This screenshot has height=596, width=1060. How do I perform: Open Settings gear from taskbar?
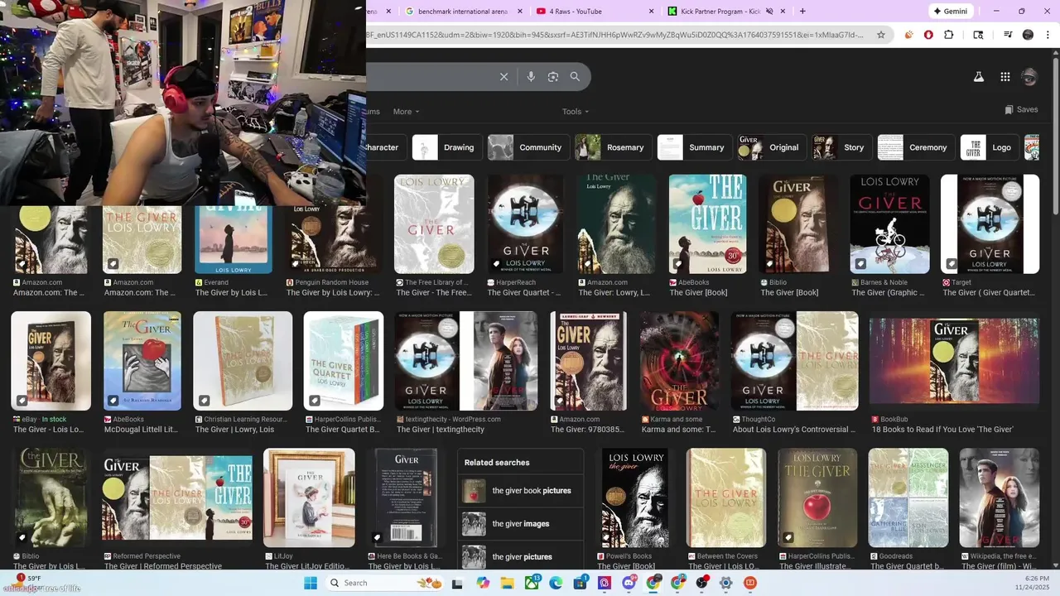click(x=726, y=583)
